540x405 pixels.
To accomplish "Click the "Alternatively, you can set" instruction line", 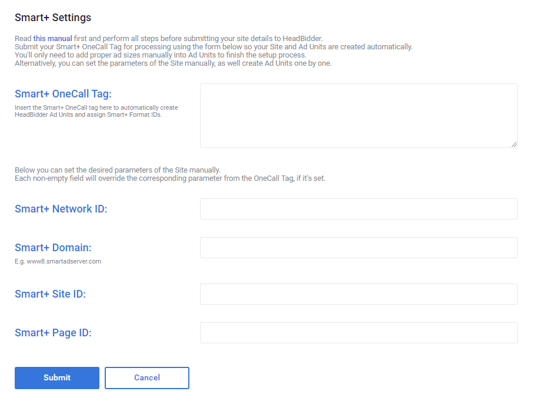I will coord(173,63).
